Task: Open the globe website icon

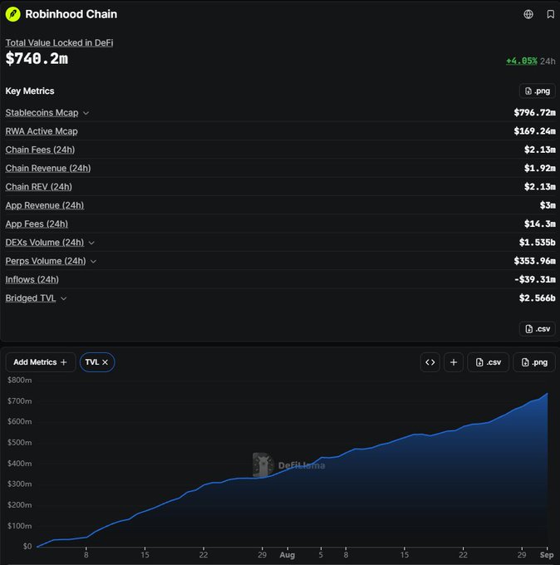Action: [528, 14]
